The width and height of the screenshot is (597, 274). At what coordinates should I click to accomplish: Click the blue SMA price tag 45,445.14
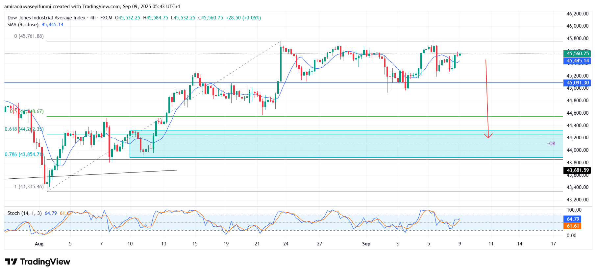point(578,61)
